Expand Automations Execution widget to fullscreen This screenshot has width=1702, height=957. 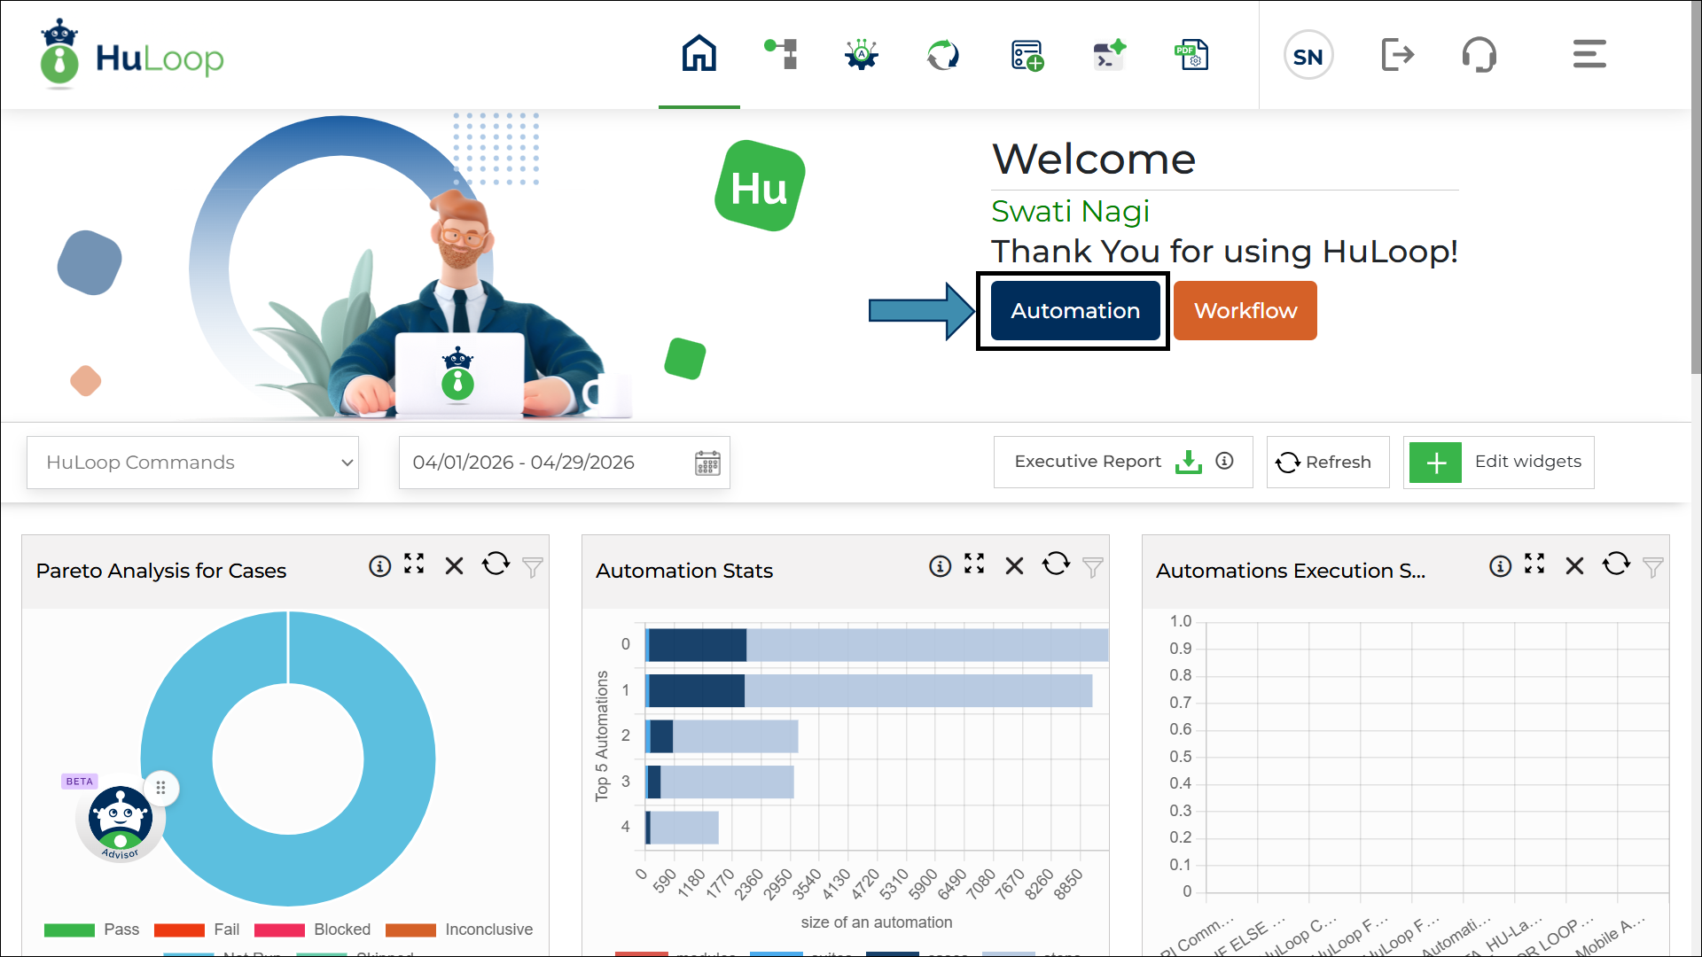pyautogui.click(x=1534, y=564)
